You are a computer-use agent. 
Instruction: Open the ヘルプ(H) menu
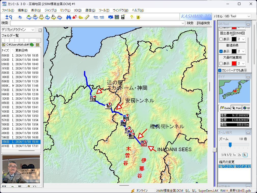[x=138, y=10]
